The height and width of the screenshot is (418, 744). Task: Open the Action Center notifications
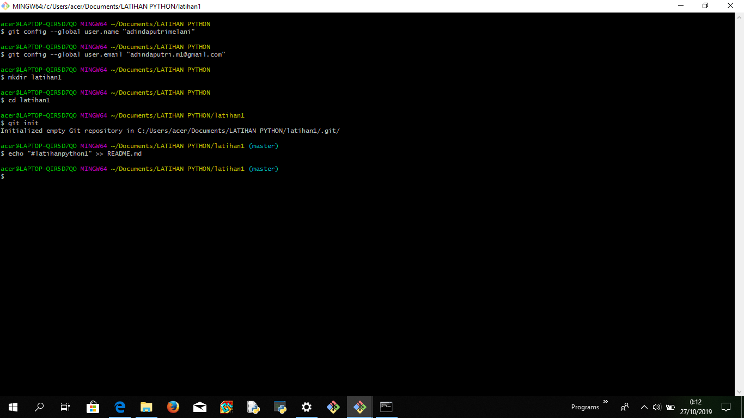coord(727,407)
